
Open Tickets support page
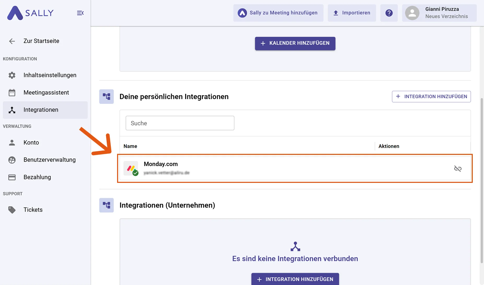point(45,210)
